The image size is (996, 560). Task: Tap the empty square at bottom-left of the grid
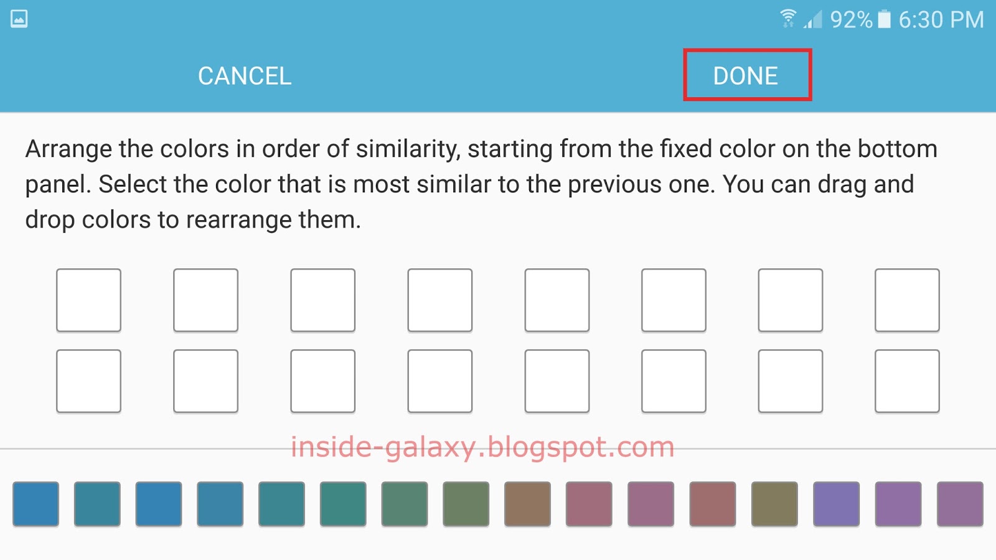(88, 381)
